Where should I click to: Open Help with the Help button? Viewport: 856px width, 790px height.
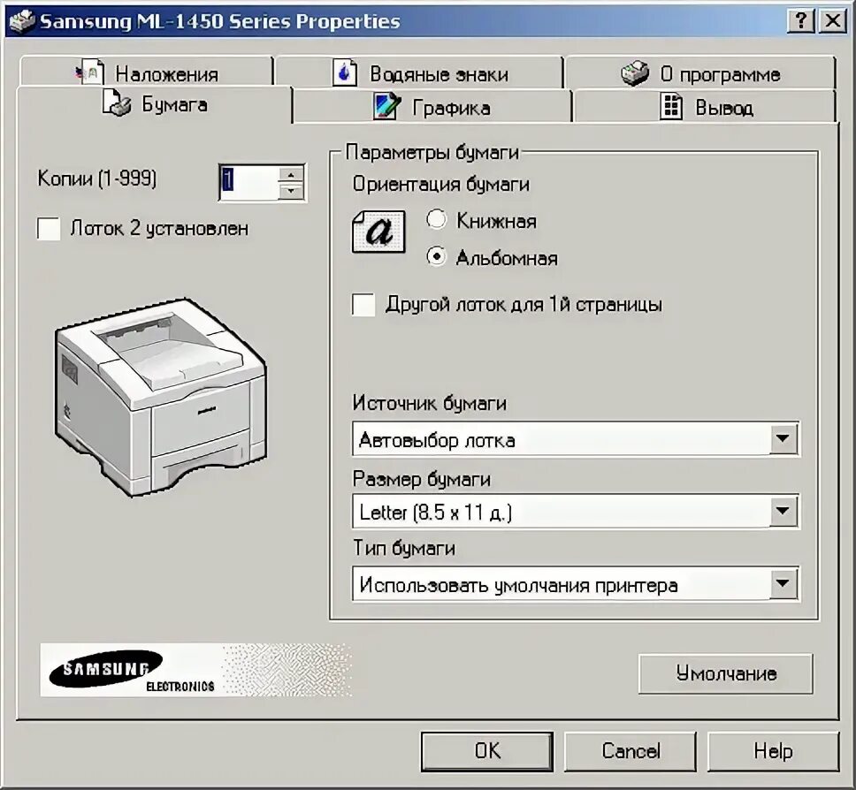click(773, 751)
